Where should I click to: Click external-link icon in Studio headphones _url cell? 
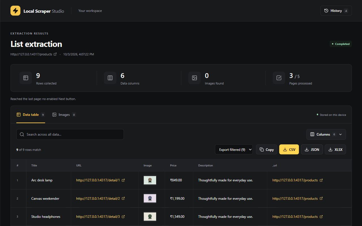coord(321,217)
